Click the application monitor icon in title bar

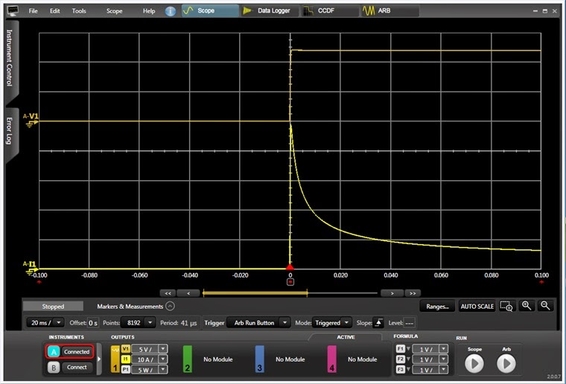[13, 11]
